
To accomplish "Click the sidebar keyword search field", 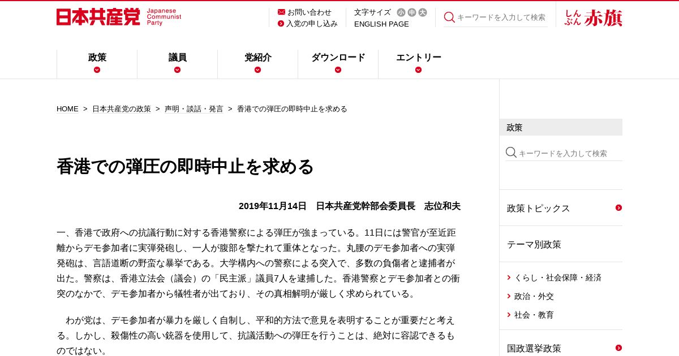I will click(x=570, y=153).
